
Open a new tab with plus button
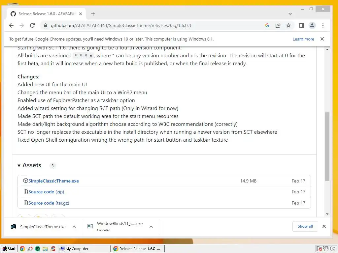coord(93,14)
